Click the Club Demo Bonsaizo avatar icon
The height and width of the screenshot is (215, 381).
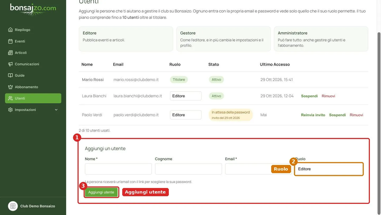coord(13,206)
